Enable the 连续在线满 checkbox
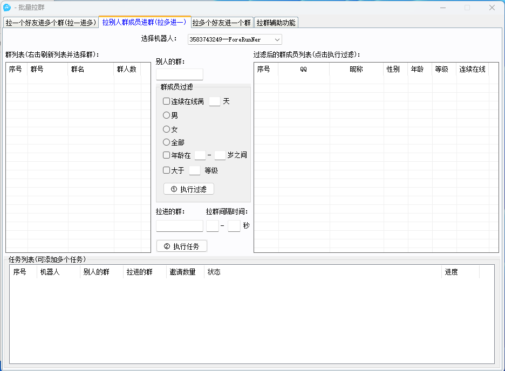Screen dimensions: 505x371 pyautogui.click(x=167, y=101)
